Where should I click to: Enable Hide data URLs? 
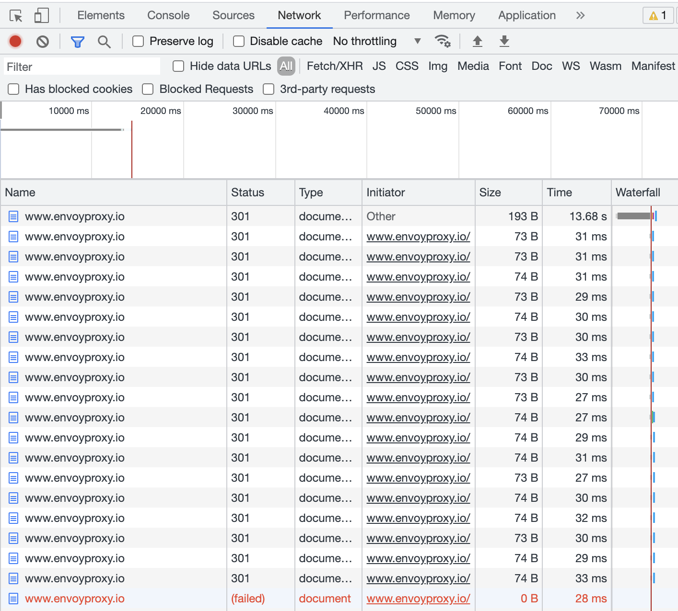coord(178,66)
